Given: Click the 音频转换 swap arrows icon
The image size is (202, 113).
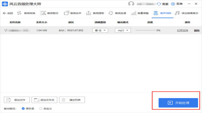Looking at the screenshot, I should [19, 13].
